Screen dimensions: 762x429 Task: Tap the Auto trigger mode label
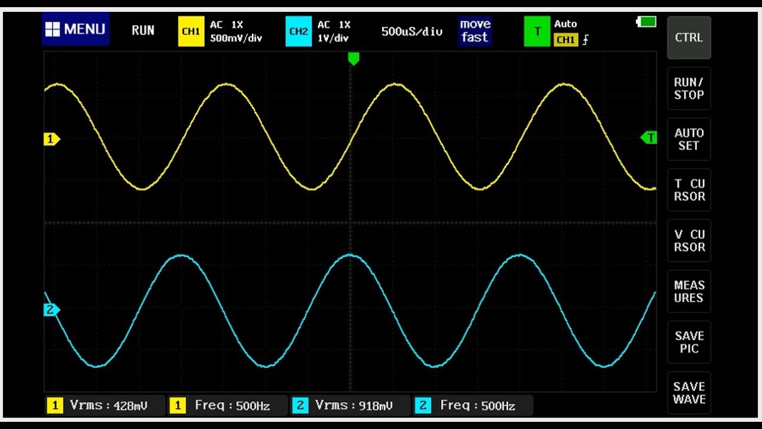566,24
